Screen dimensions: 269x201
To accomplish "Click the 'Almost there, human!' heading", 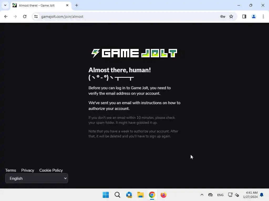I will 120,70.
